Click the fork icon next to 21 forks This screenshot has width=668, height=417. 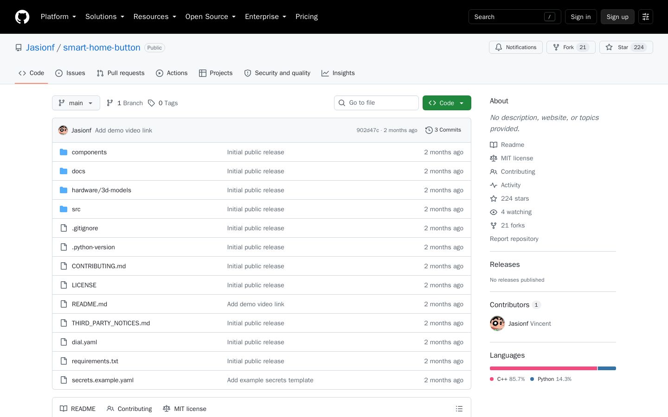click(494, 225)
